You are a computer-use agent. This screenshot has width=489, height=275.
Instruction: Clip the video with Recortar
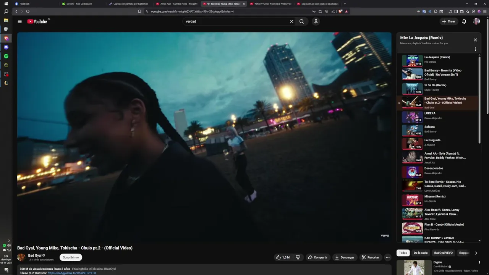[371, 257]
